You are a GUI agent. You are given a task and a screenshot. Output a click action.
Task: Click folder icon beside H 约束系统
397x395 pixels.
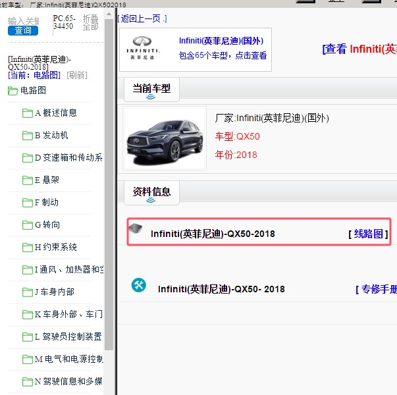28,248
